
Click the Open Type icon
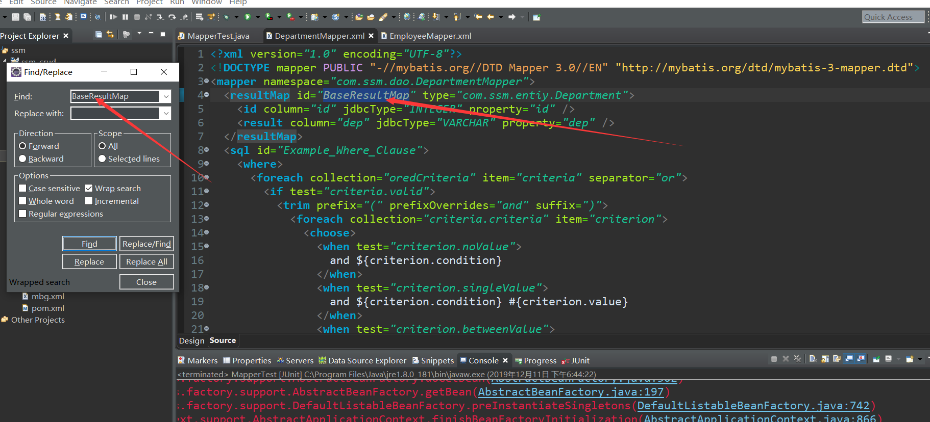point(359,17)
